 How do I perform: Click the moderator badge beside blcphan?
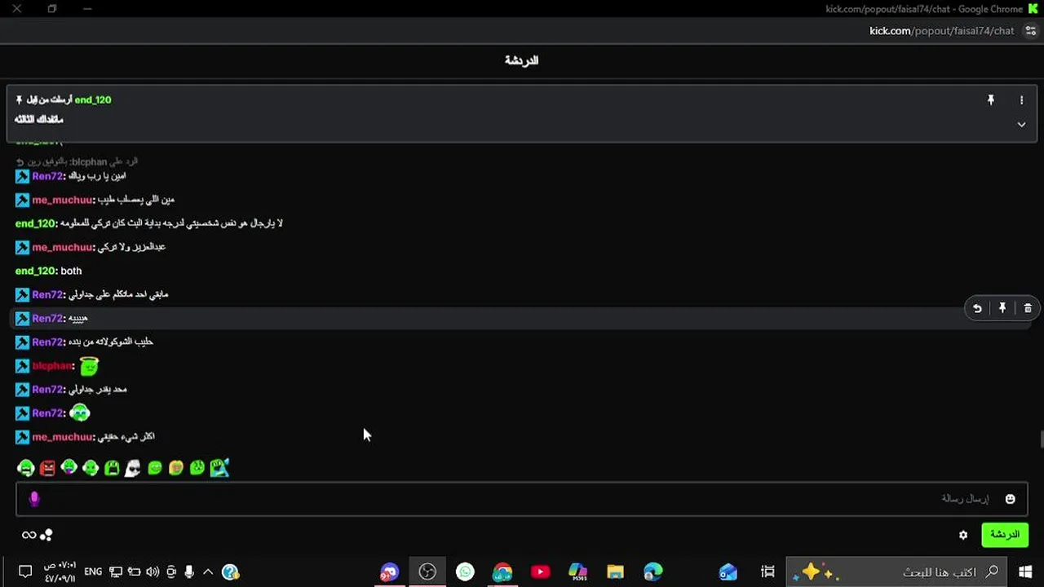[x=22, y=366]
